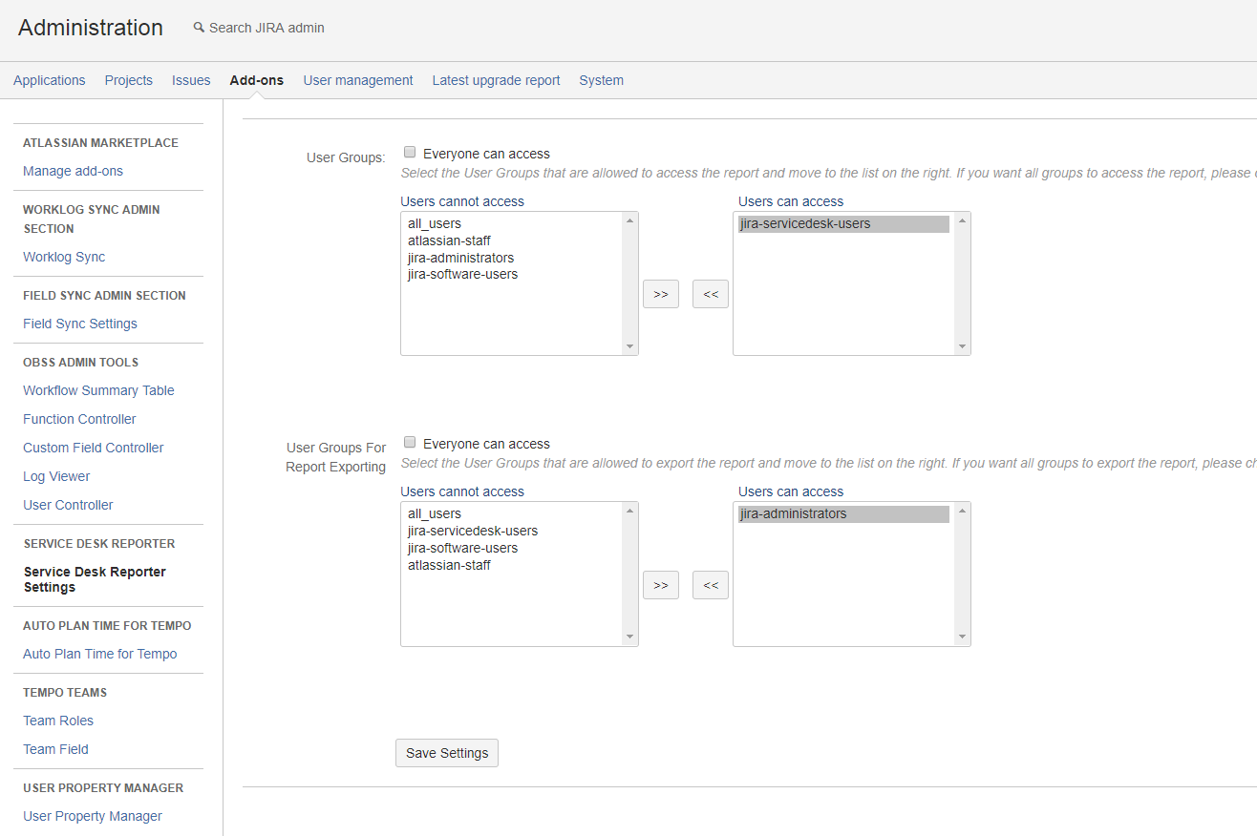Viewport: 1257px width, 836px height.
Task: Select jira-servicedesk-users in the can-access list
Action: click(804, 224)
